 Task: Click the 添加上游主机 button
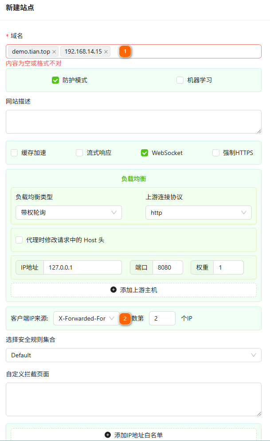pos(133,290)
